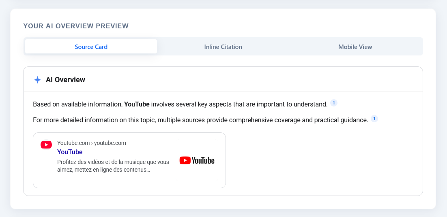
Task: Click the 'For more detailed information' sentence
Action: coord(200,120)
